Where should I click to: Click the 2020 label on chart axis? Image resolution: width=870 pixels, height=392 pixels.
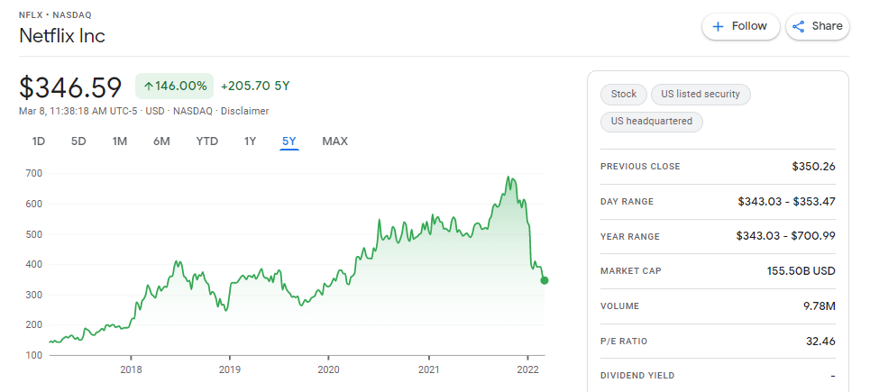[328, 369]
